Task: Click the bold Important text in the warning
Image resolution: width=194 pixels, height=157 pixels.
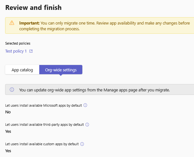Action: coord(29,23)
